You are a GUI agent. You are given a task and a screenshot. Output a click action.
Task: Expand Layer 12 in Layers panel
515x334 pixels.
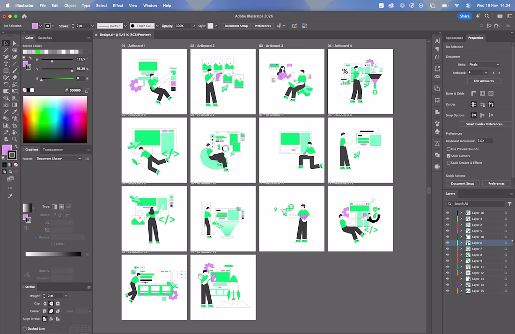coord(461,273)
